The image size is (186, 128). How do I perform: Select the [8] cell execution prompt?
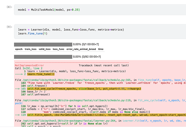coord(9,6)
